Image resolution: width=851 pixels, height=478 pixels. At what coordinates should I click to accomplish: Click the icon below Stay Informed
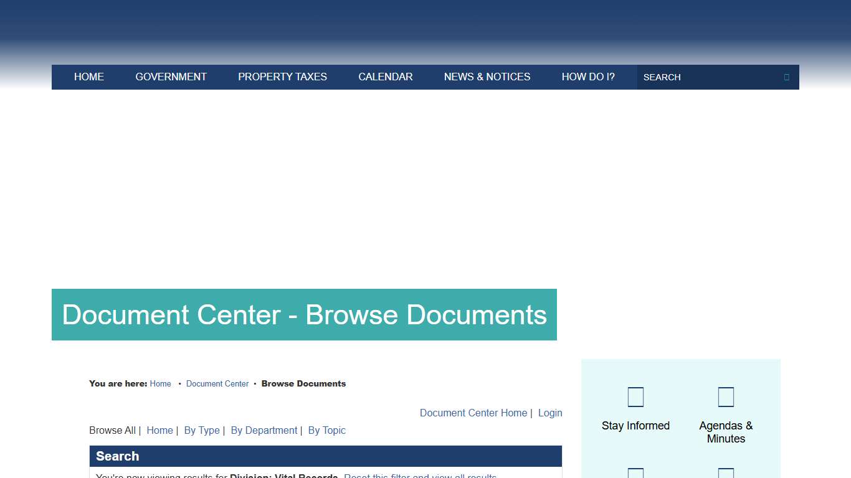tap(635, 473)
